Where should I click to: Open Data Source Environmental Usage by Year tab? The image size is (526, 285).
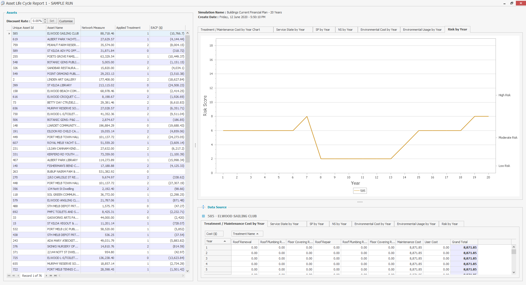[416, 224]
